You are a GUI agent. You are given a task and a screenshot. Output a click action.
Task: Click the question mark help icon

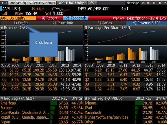click(165, 3)
